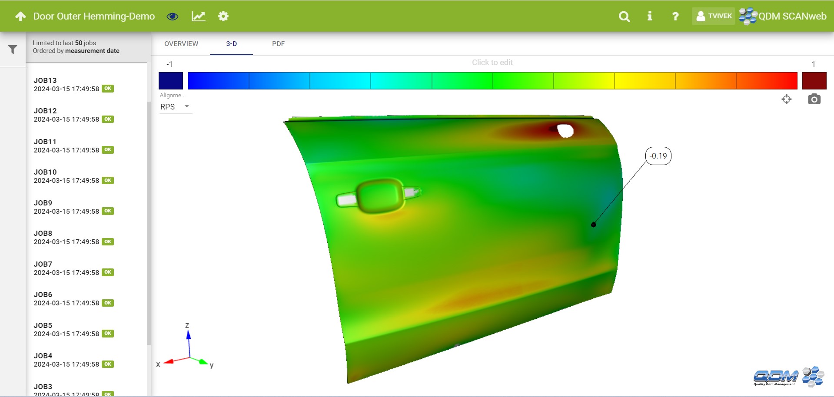Expand the RPS alignment dropdown
This screenshot has height=397, width=834.
pyautogui.click(x=175, y=107)
